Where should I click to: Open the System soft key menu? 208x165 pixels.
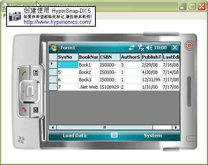[x=153, y=135]
